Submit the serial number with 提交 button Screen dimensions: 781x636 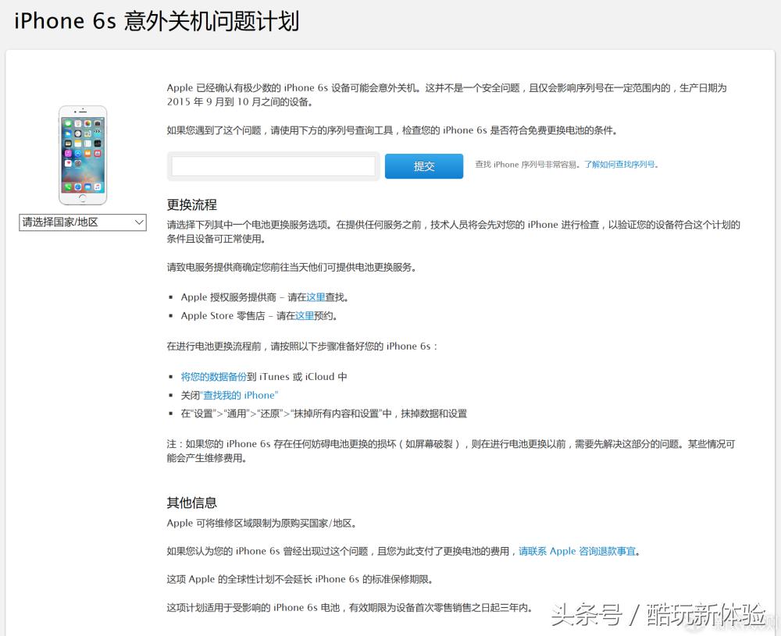click(x=423, y=165)
